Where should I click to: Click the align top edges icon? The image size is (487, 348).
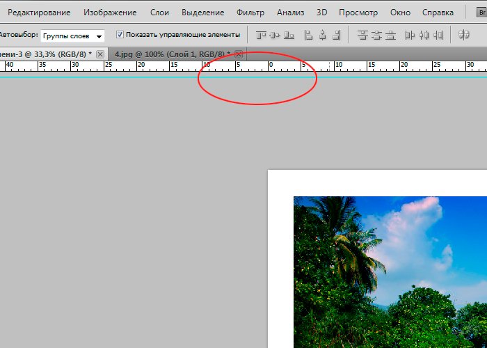coord(261,35)
